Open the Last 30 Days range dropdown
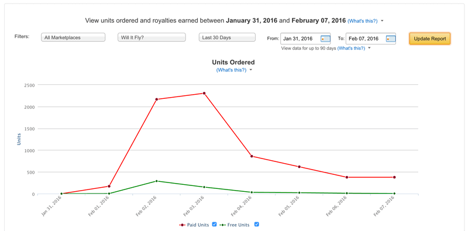The image size is (468, 231). [x=227, y=37]
